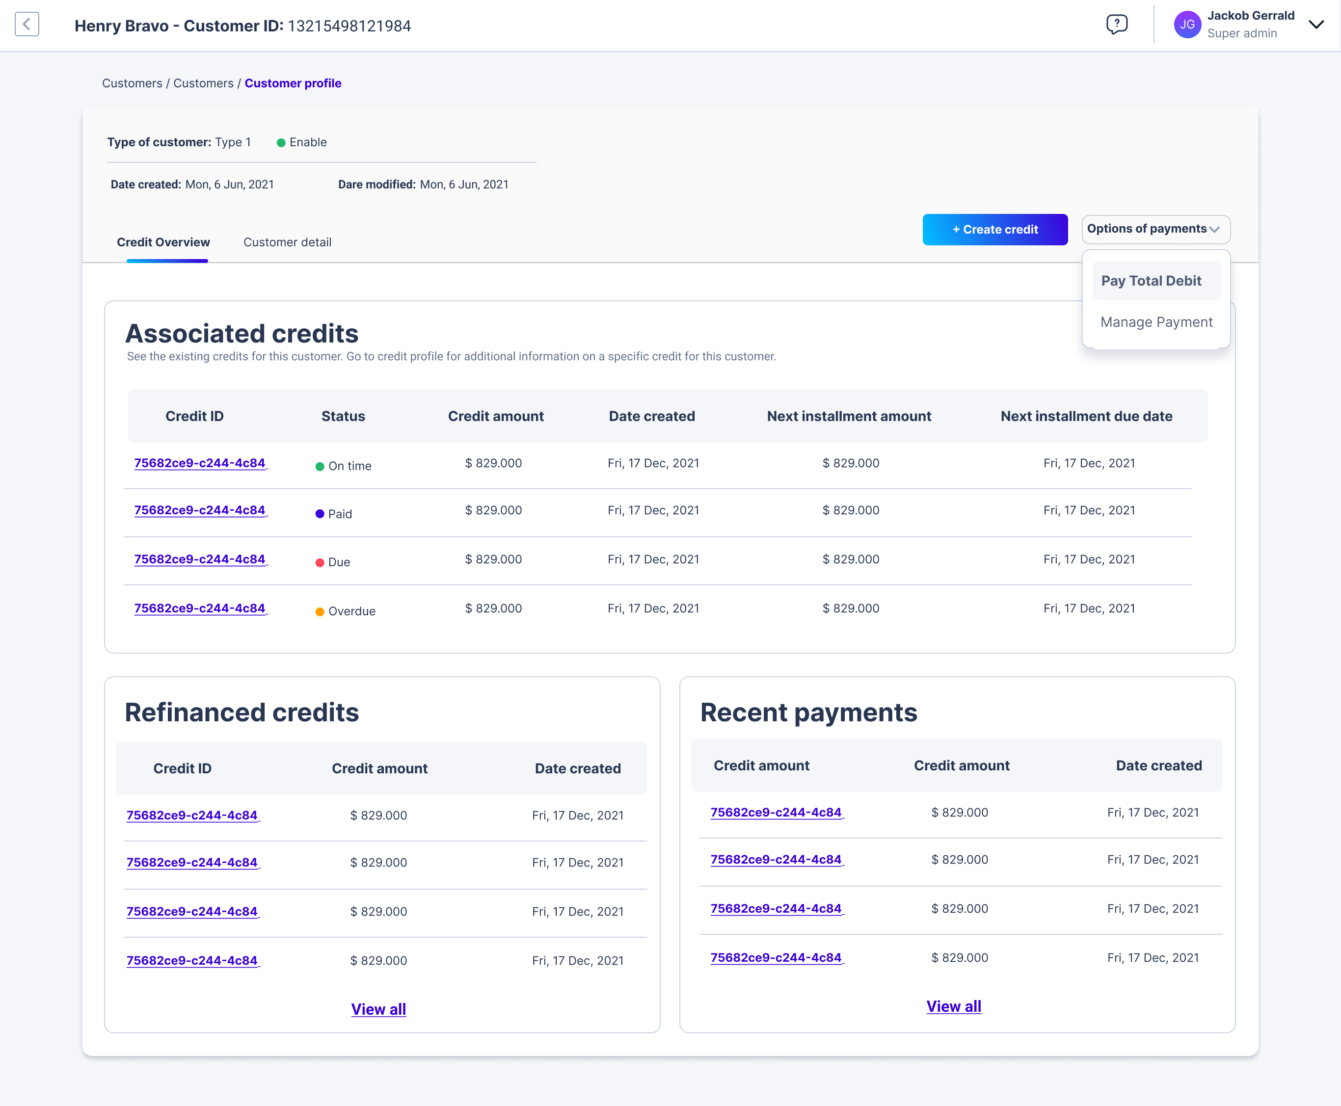
Task: Select Pay Total Debit option
Action: 1155,281
